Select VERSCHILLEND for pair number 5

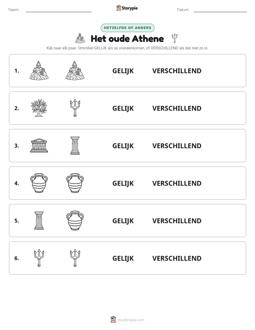177,221
